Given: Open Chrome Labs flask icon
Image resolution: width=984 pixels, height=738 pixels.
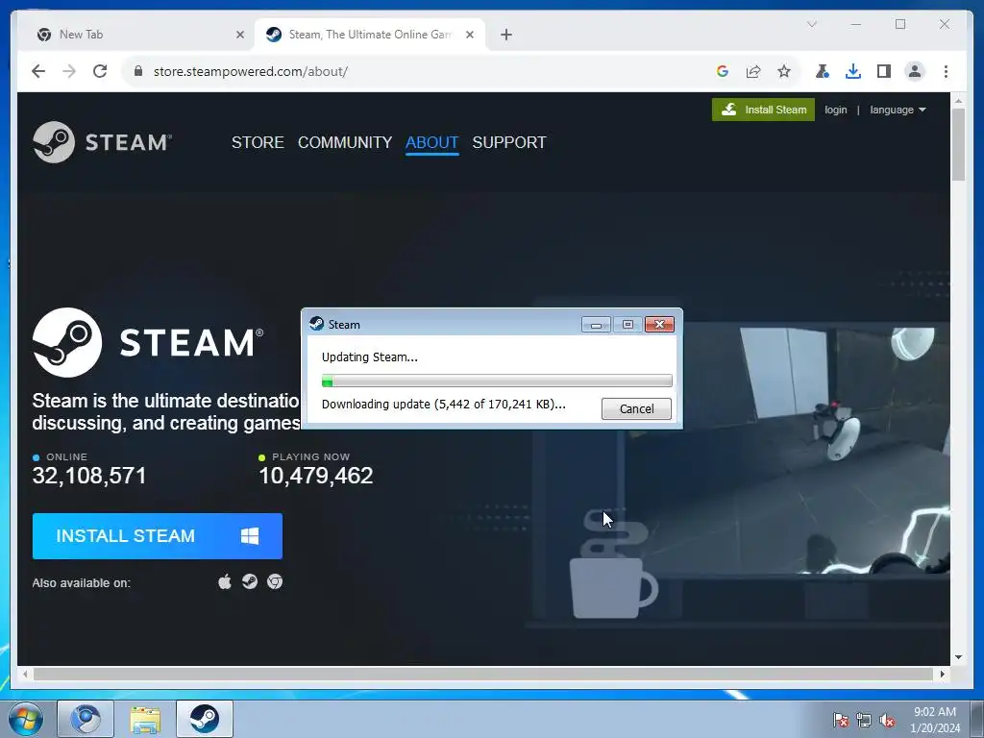Looking at the screenshot, I should click(822, 71).
